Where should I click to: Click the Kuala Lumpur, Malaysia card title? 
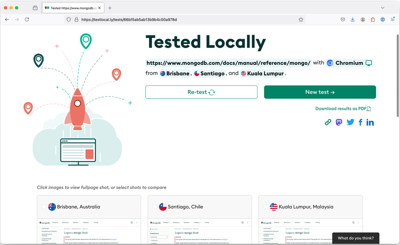click(x=306, y=207)
